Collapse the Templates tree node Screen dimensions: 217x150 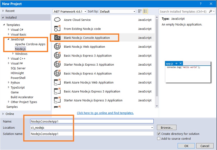[x=4, y=25]
